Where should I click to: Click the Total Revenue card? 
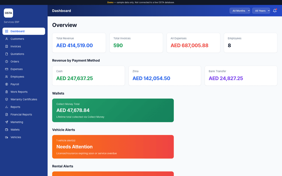coord(79,43)
